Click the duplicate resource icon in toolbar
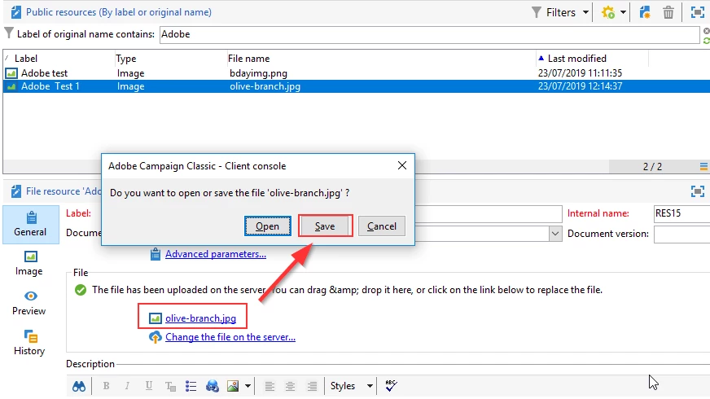 (x=645, y=12)
